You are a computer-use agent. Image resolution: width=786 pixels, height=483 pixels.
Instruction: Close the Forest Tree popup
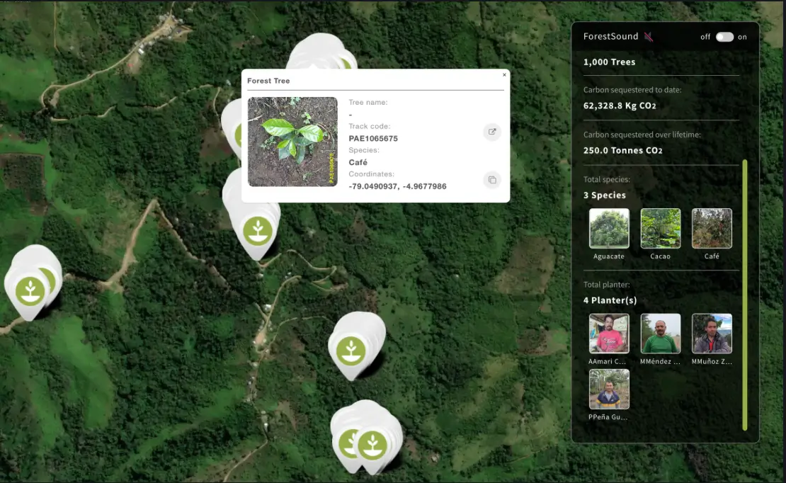click(504, 74)
